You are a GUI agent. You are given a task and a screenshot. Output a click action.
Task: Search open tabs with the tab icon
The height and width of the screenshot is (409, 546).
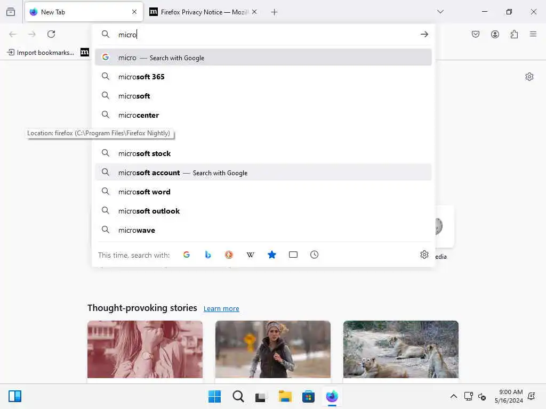point(293,255)
